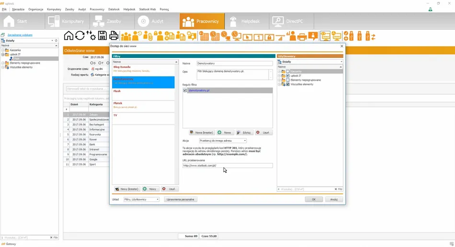Click the URL przekierowania input field
This screenshot has height=247, width=455.
227,166
